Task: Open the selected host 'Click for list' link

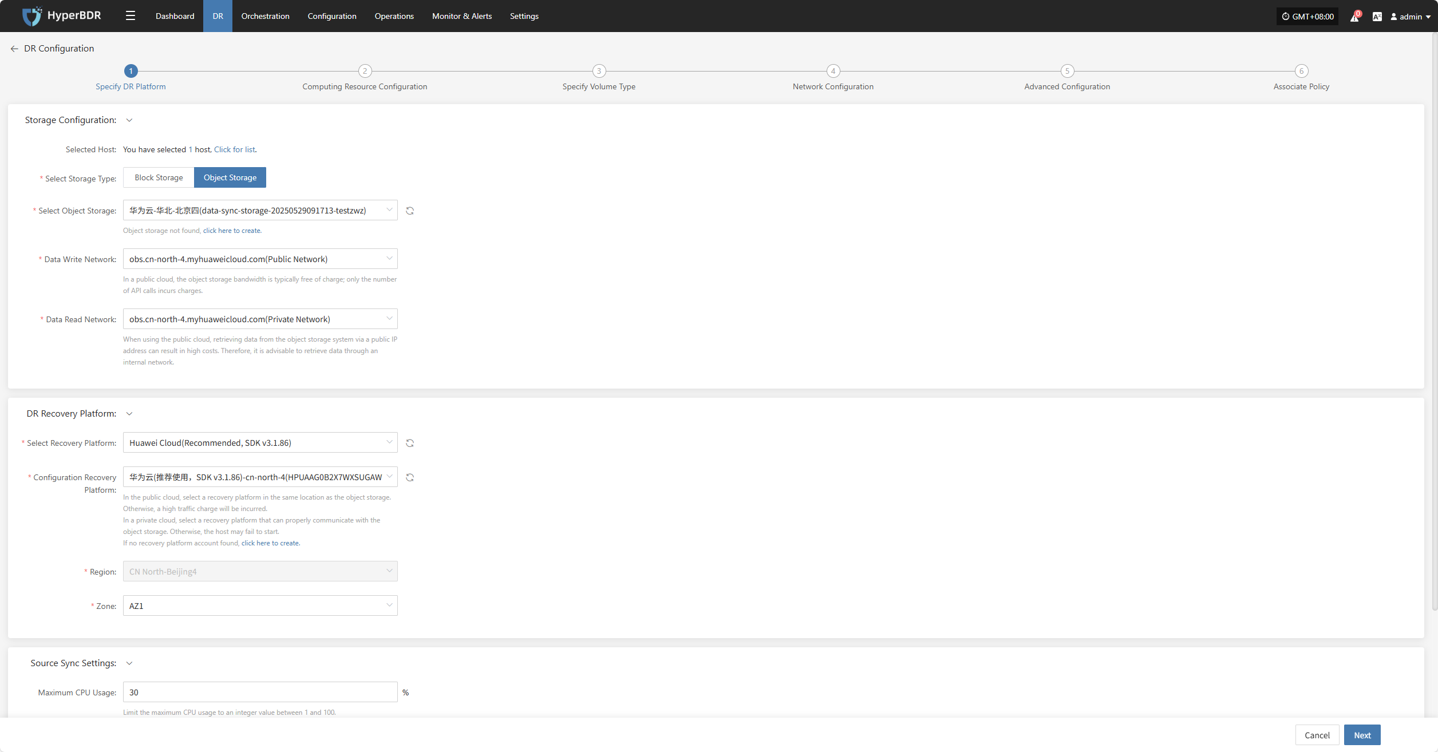Action: pos(235,150)
